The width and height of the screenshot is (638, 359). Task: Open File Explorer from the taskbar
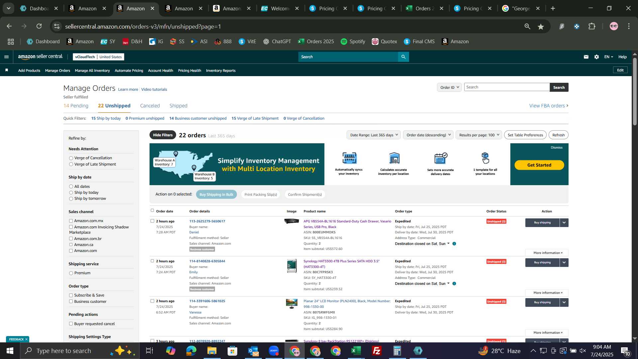coord(212,351)
